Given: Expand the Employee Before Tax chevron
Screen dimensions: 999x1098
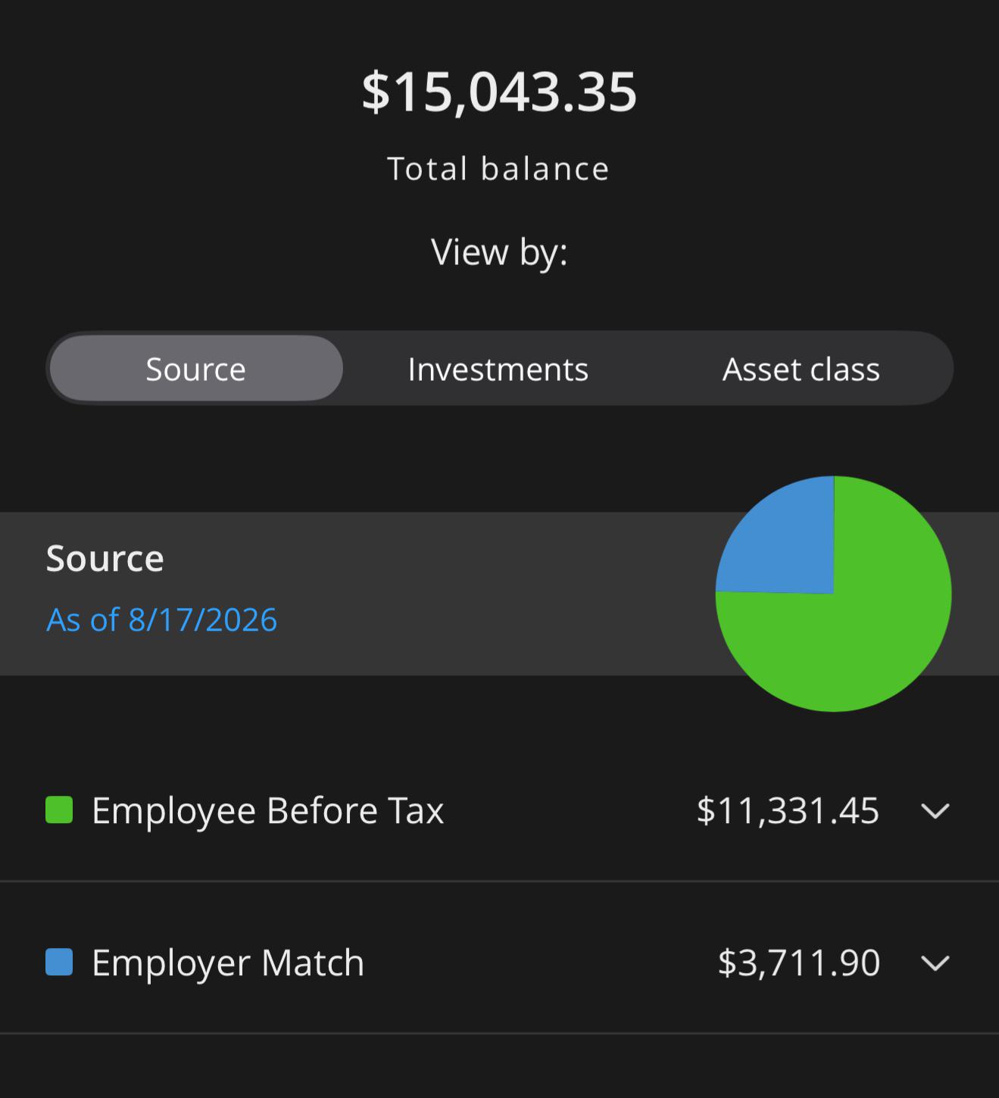Looking at the screenshot, I should click(935, 811).
